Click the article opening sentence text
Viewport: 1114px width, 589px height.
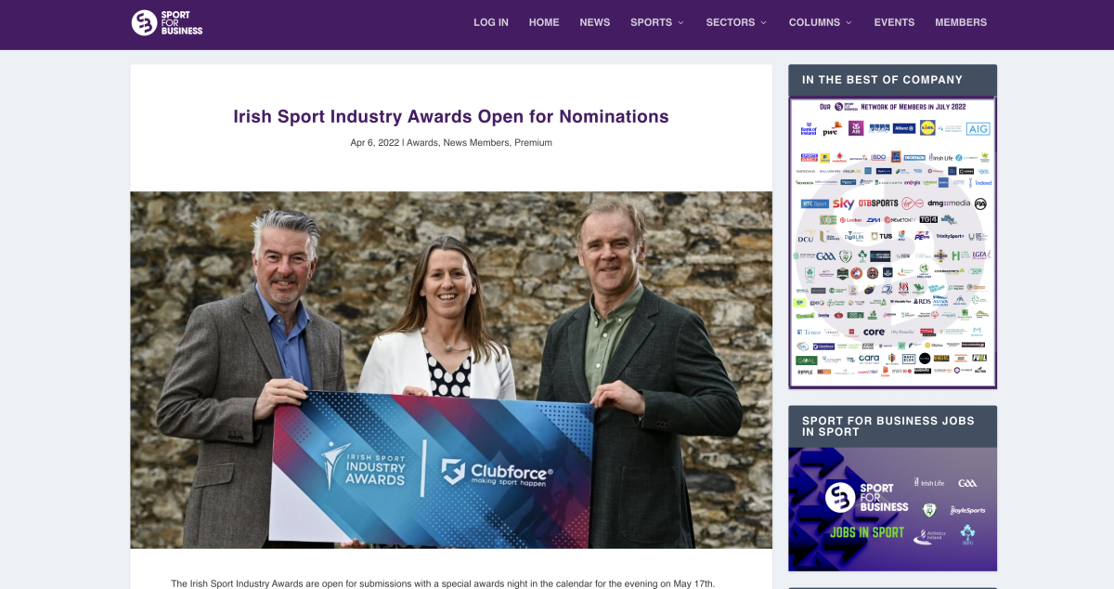coord(443,582)
